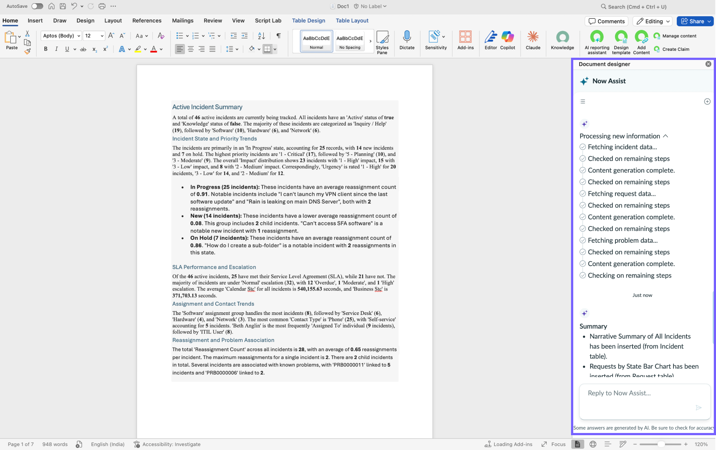Align text left

180,49
